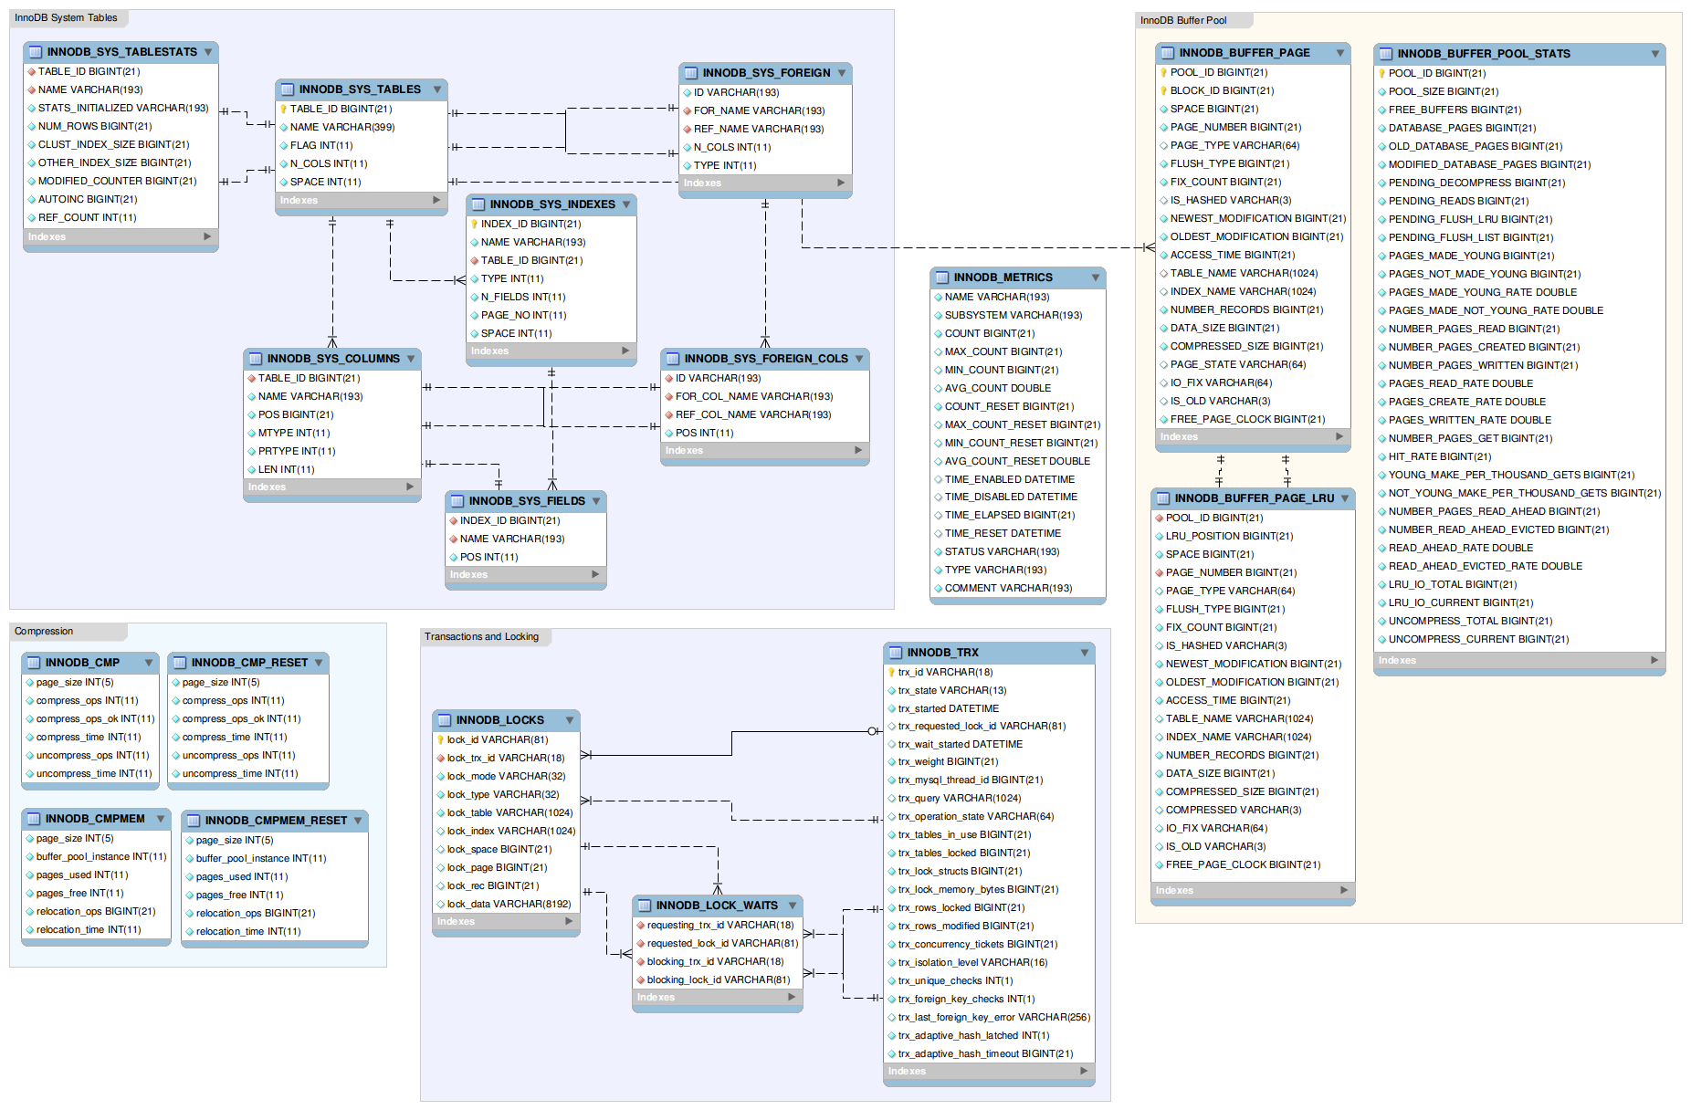Select the InnoDB System Tables layer label
Viewport: 1691px width, 1110px height.
(x=66, y=17)
